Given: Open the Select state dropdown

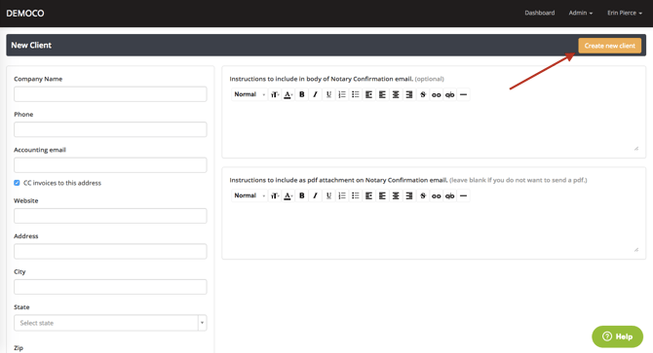Looking at the screenshot, I should coord(110,323).
